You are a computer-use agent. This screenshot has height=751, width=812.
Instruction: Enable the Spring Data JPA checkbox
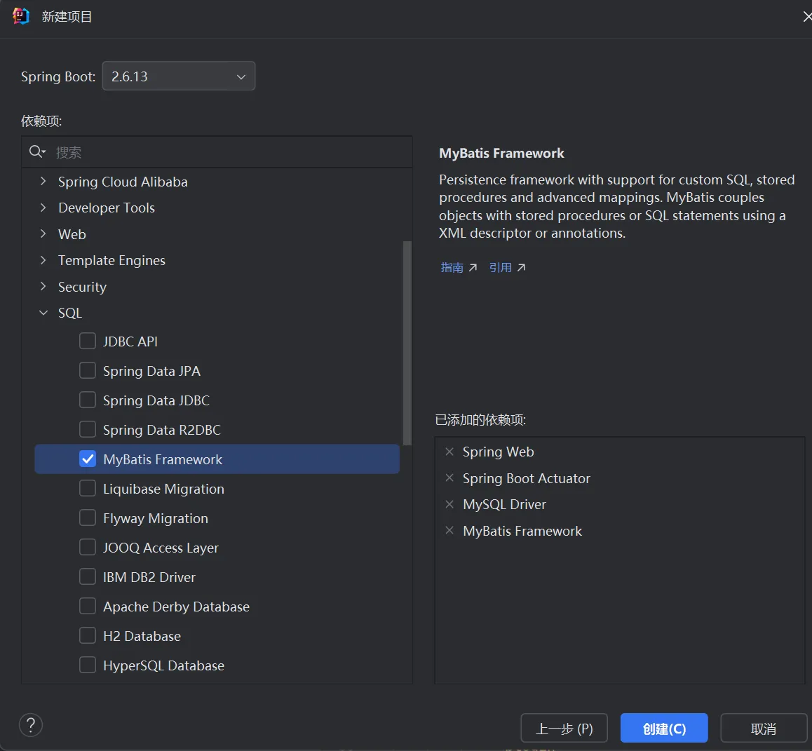point(88,371)
